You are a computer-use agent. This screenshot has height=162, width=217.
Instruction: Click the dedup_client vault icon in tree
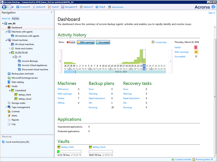16,95
